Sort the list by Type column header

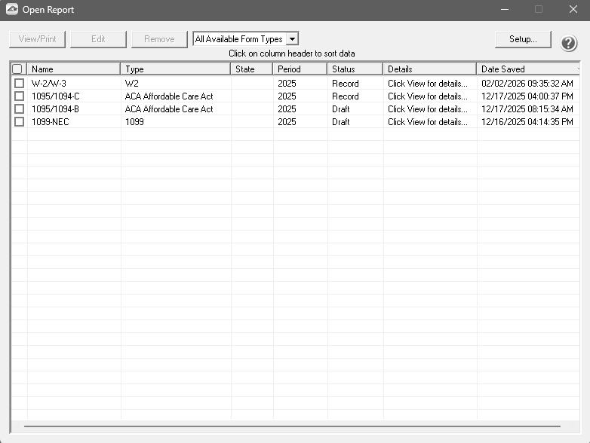pos(175,69)
